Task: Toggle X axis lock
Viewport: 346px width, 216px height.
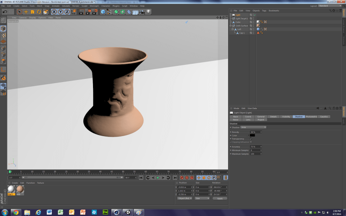Action: (54, 12)
